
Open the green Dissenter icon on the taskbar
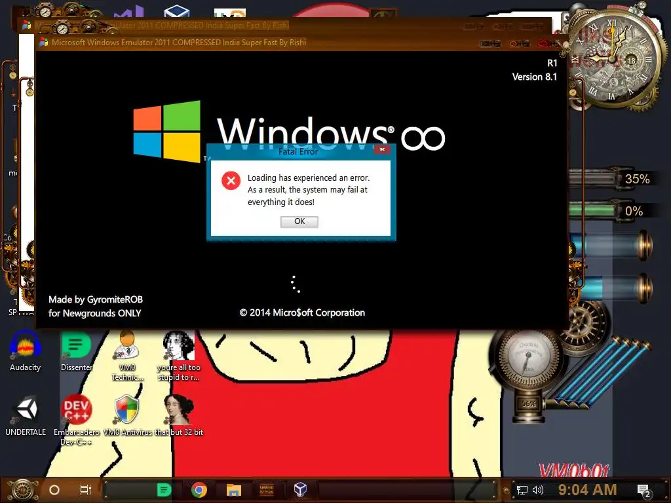point(164,490)
